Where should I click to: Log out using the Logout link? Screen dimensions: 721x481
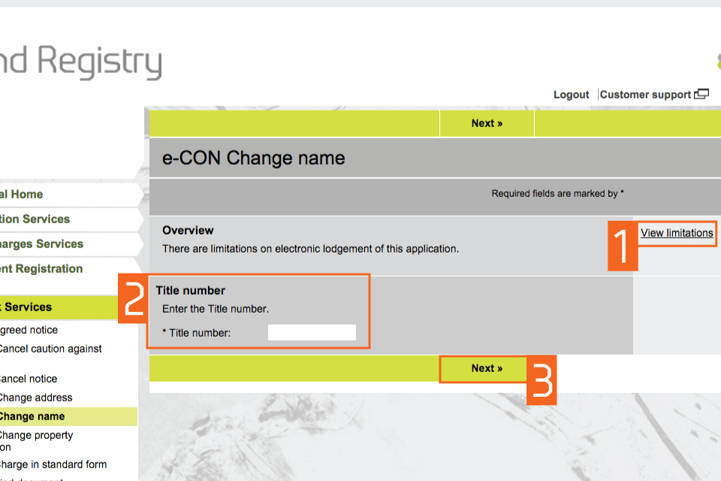click(x=571, y=95)
